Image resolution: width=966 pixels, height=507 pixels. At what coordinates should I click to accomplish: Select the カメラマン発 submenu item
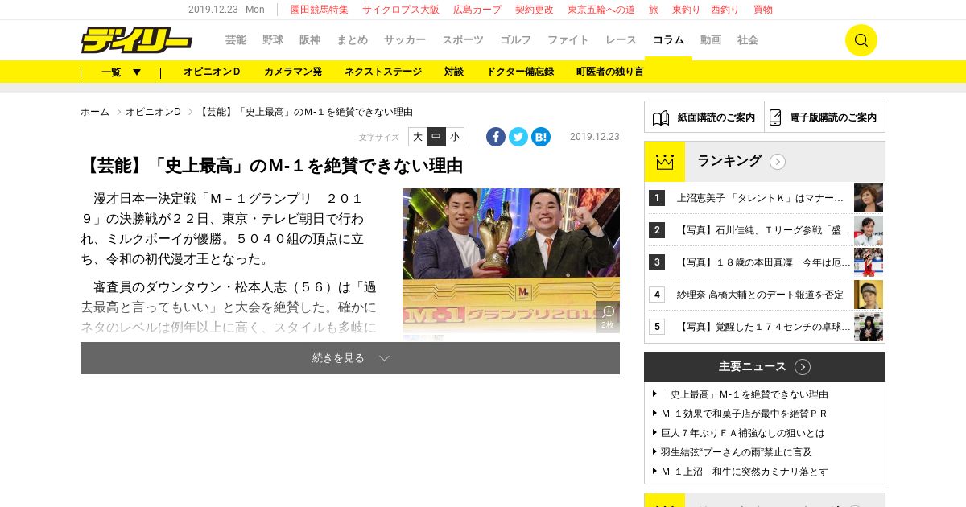click(x=293, y=72)
